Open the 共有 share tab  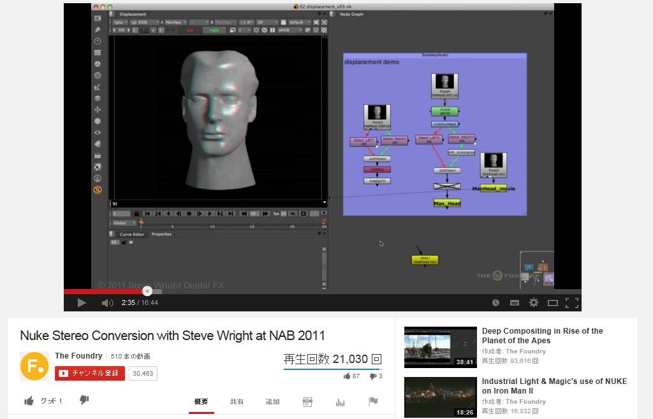pyautogui.click(x=237, y=402)
